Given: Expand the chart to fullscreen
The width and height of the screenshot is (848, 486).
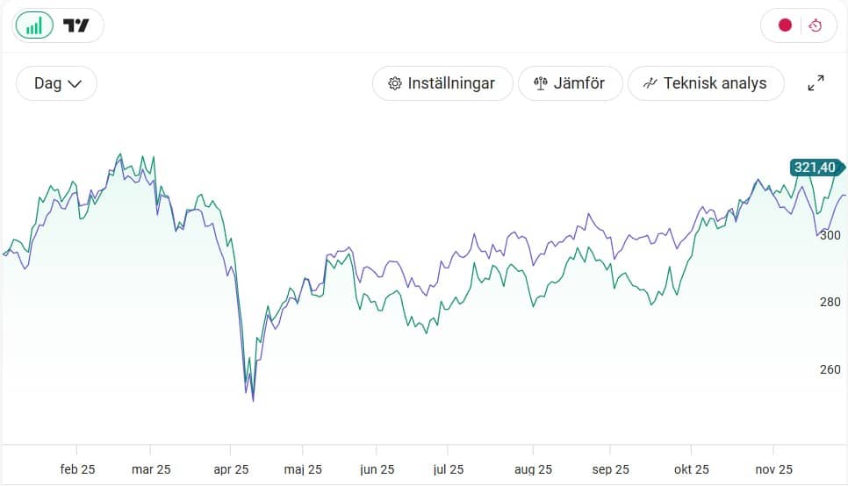Looking at the screenshot, I should 816,83.
